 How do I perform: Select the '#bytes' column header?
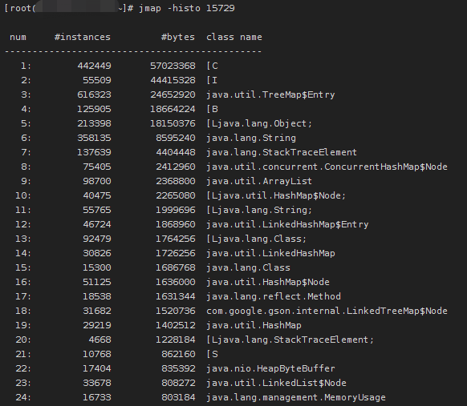[x=178, y=37]
